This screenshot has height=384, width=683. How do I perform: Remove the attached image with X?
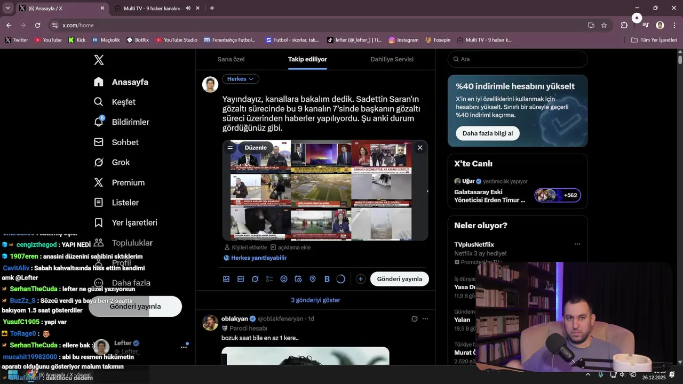[x=420, y=148]
